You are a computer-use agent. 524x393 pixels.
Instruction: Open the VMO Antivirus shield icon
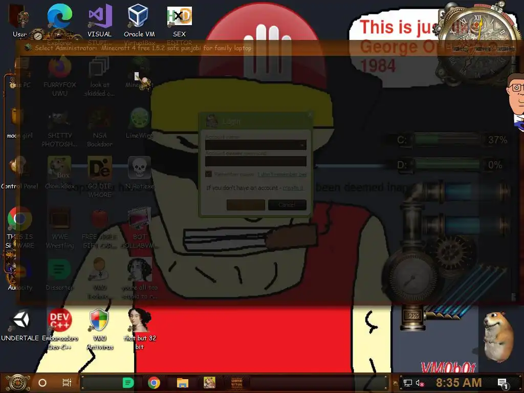coord(100,329)
